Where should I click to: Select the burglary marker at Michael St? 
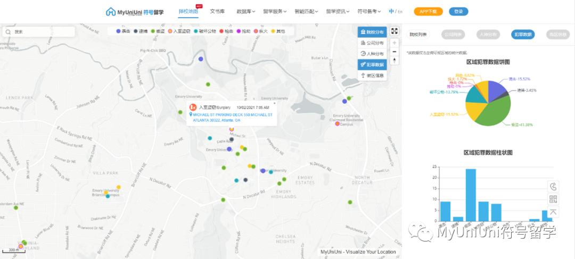(x=232, y=129)
